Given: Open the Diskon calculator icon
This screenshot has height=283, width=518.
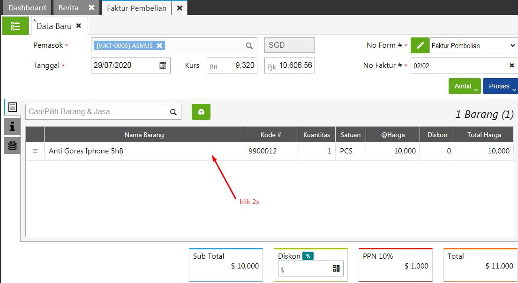Looking at the screenshot, I should point(336,268).
